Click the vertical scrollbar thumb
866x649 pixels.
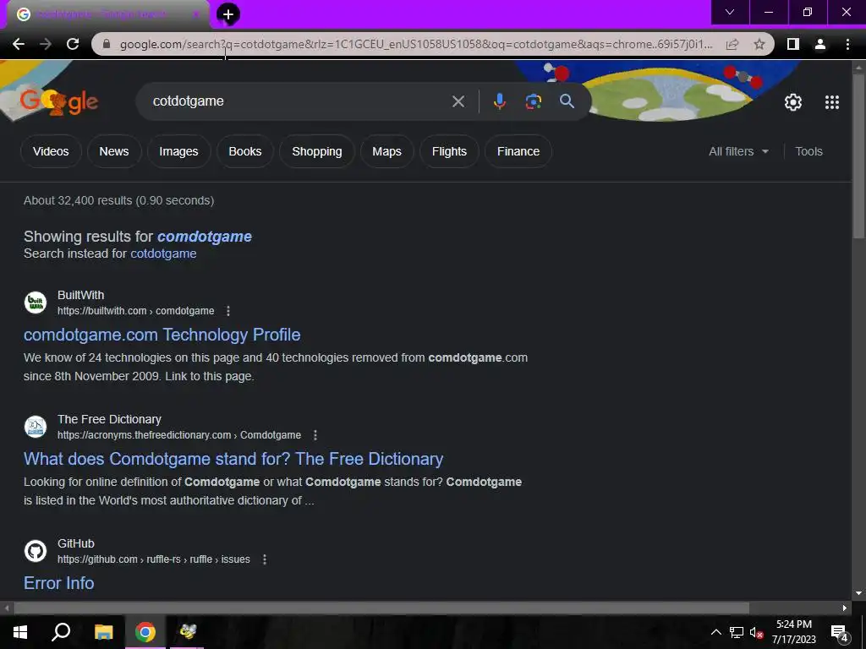pos(858,155)
